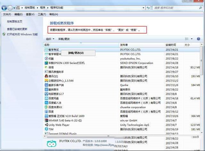Image resolution: width=205 pixels, height=151 pixels.
Task: Open the http://www.iflyte help link
Action: tap(104, 145)
